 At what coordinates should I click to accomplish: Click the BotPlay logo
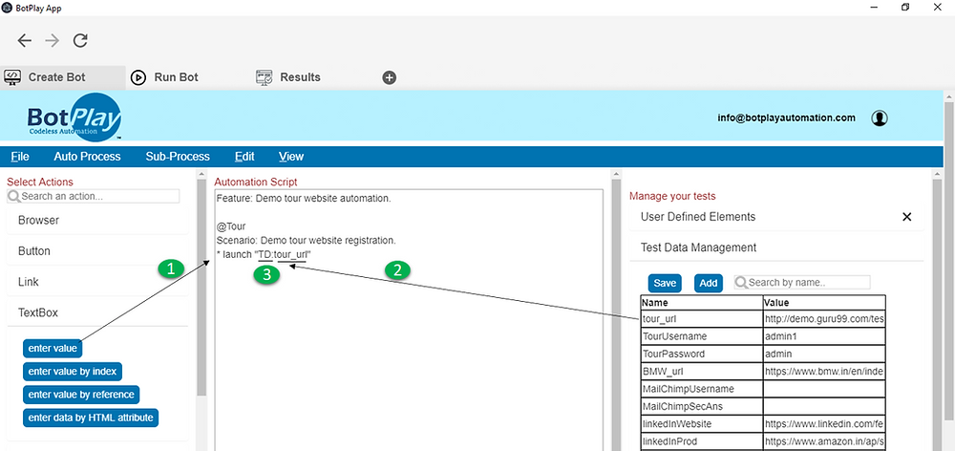pyautogui.click(x=74, y=117)
